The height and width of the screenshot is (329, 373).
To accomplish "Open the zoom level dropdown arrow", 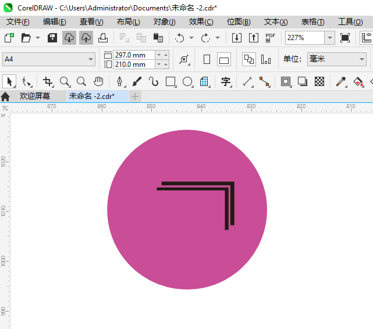I will click(330, 38).
